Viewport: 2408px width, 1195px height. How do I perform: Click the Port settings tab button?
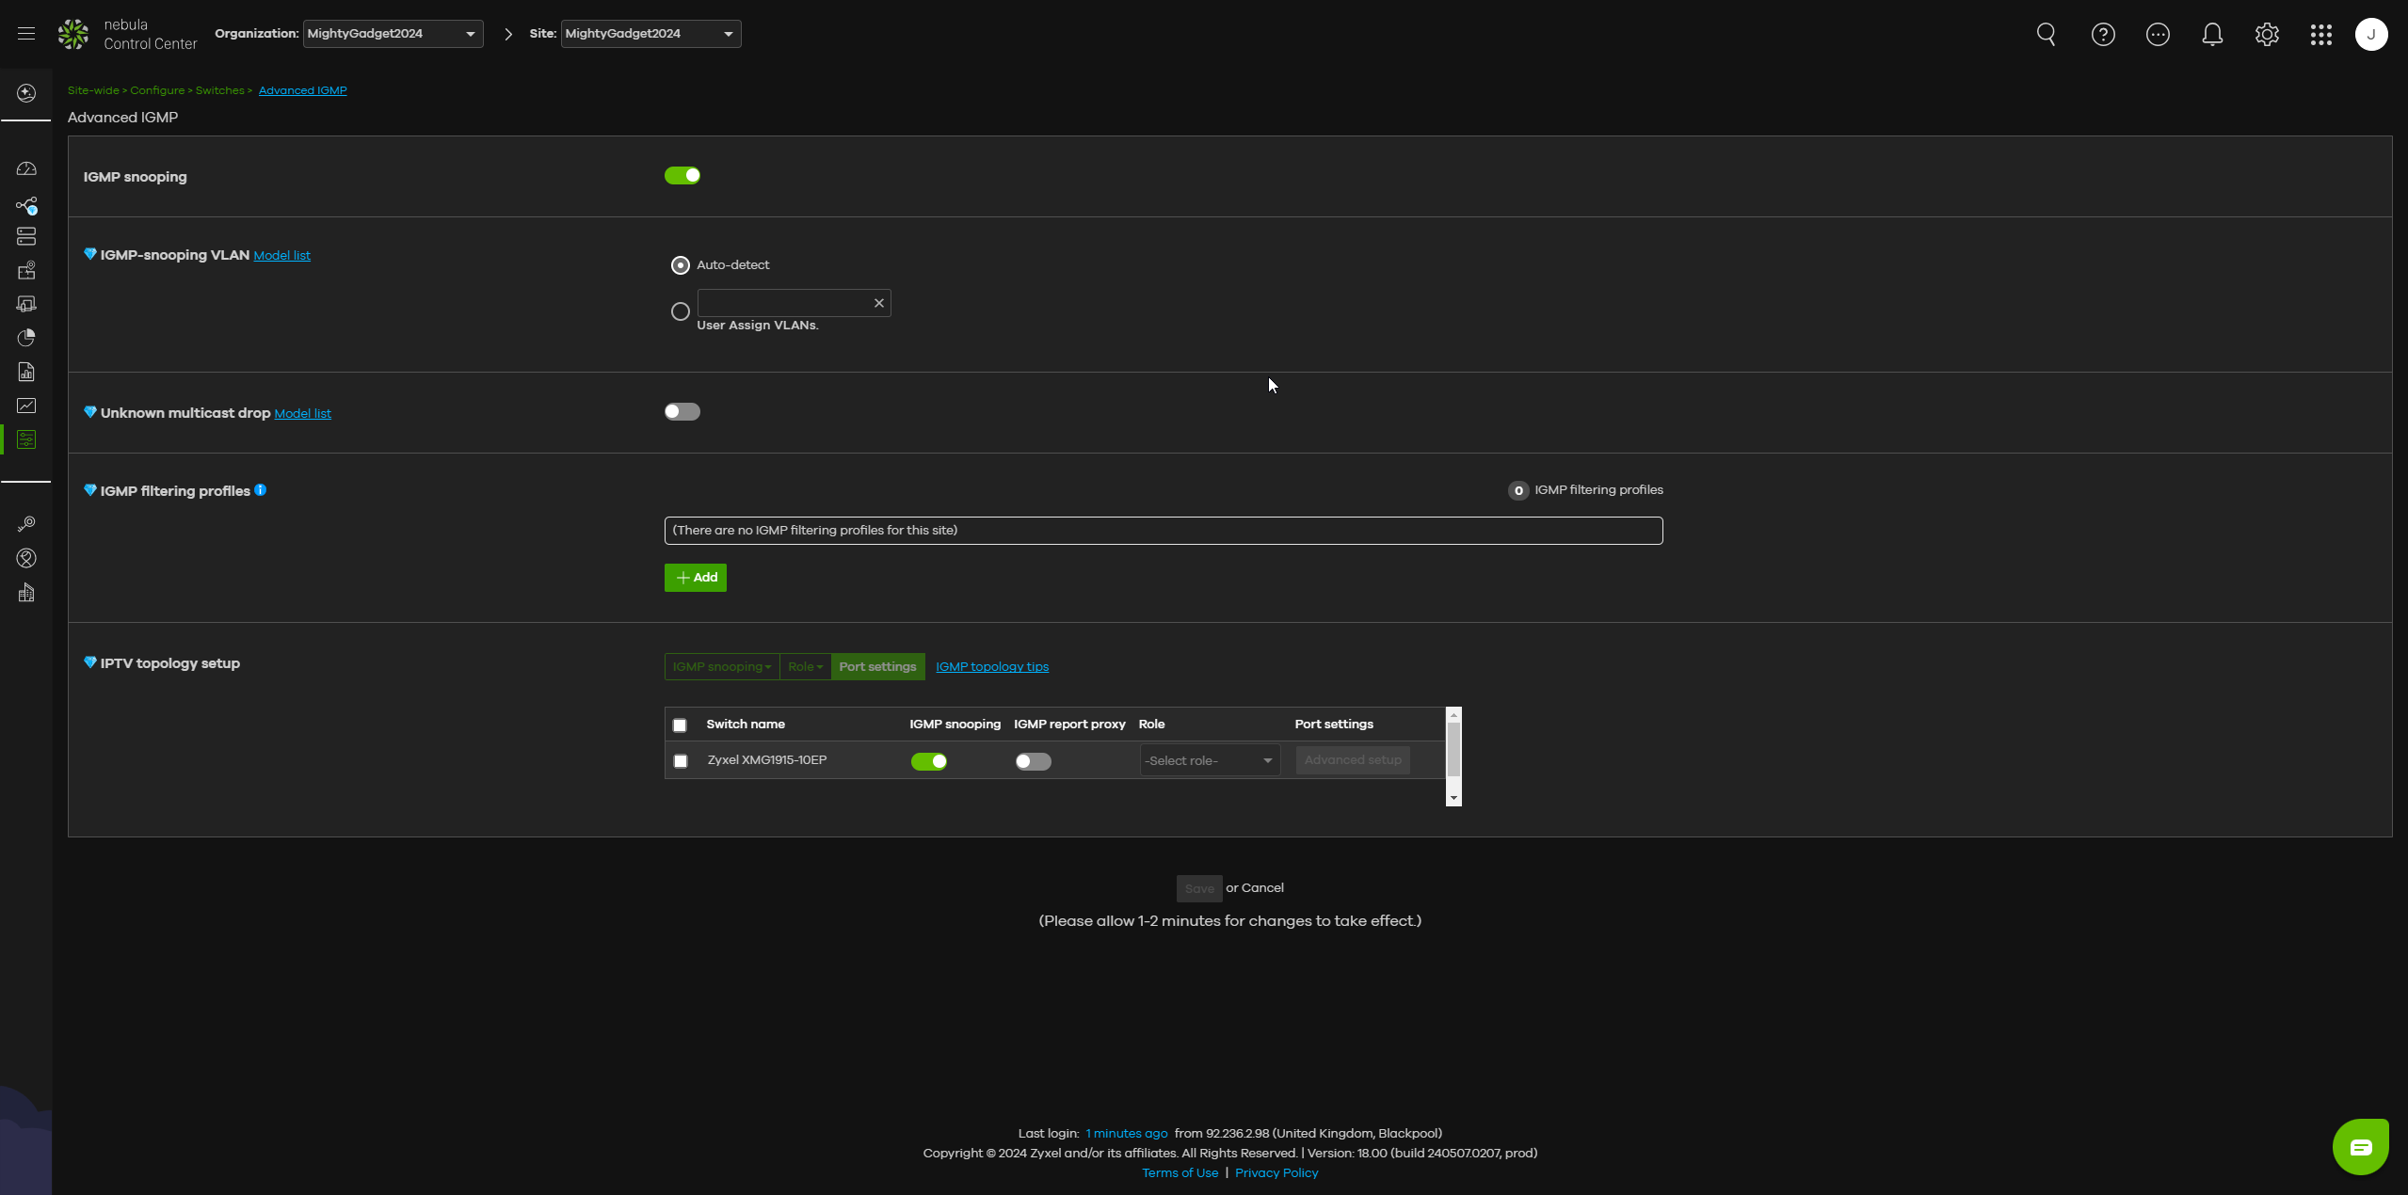pyautogui.click(x=876, y=667)
